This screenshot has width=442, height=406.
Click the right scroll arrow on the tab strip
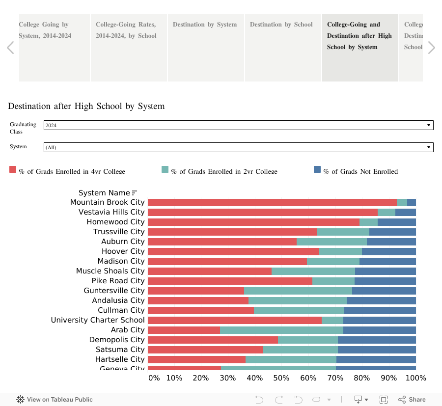431,47
